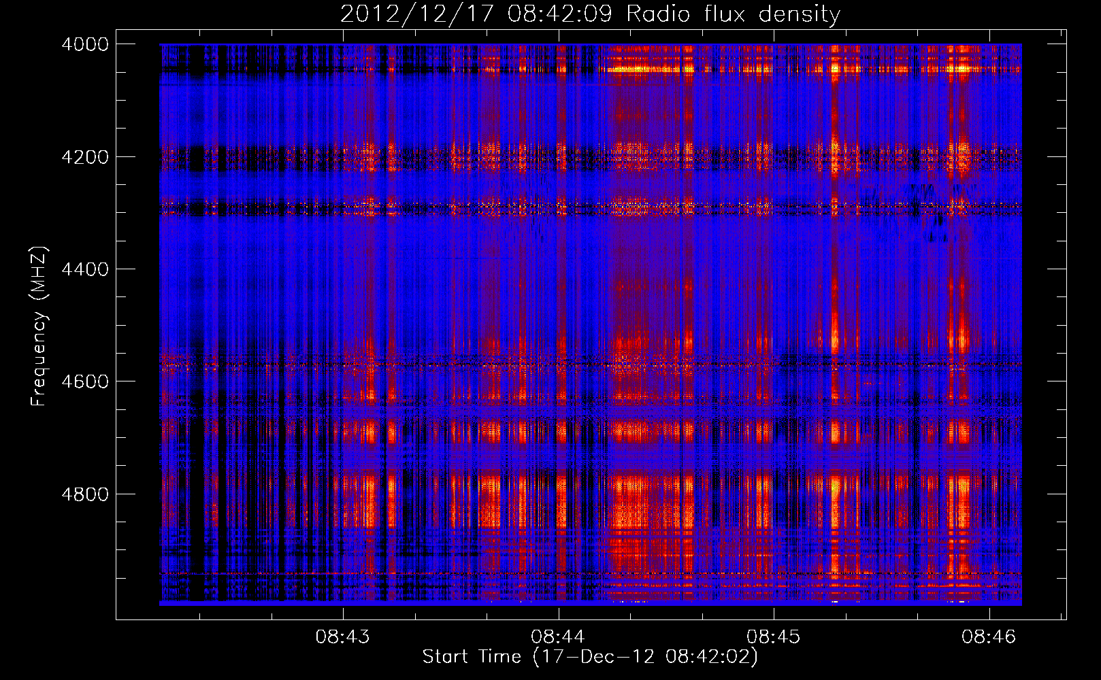
Task: Click the 08:46 time tick label
Action: [989, 636]
